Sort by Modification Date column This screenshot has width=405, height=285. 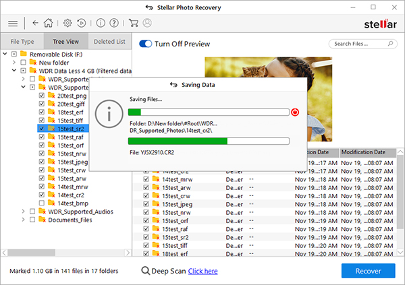click(x=368, y=152)
